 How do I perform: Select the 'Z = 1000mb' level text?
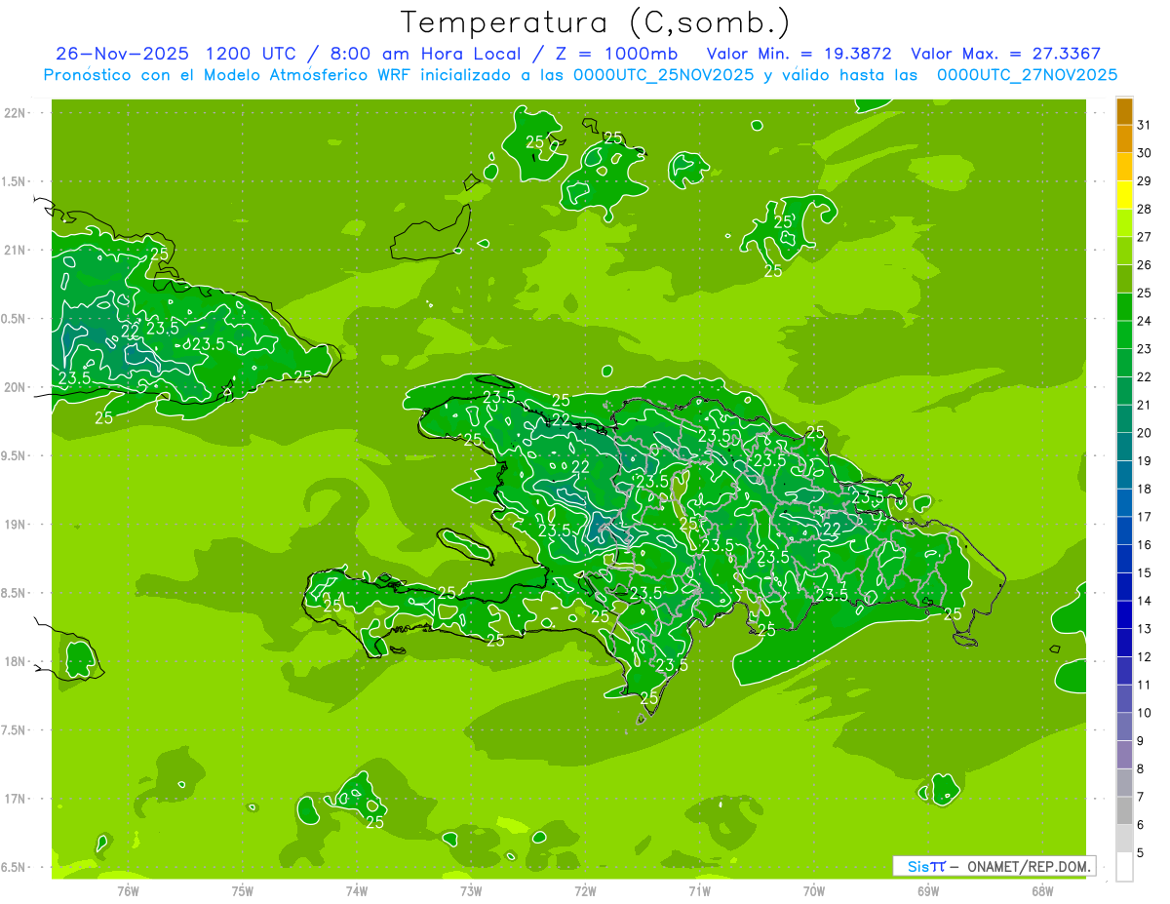[616, 54]
